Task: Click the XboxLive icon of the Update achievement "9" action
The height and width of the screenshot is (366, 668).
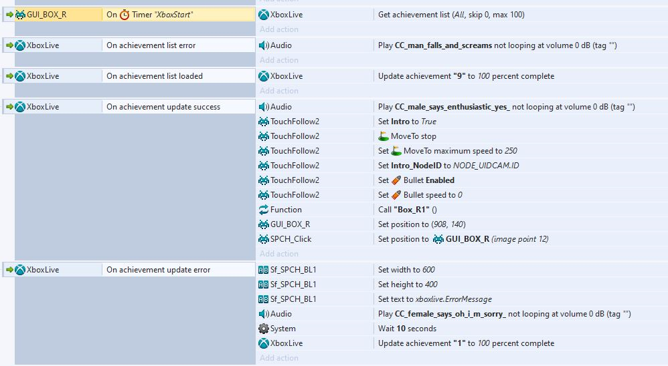Action: (x=264, y=76)
